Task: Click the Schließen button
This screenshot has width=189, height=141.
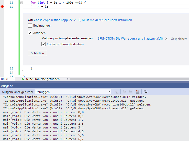Action: pyautogui.click(x=37, y=53)
